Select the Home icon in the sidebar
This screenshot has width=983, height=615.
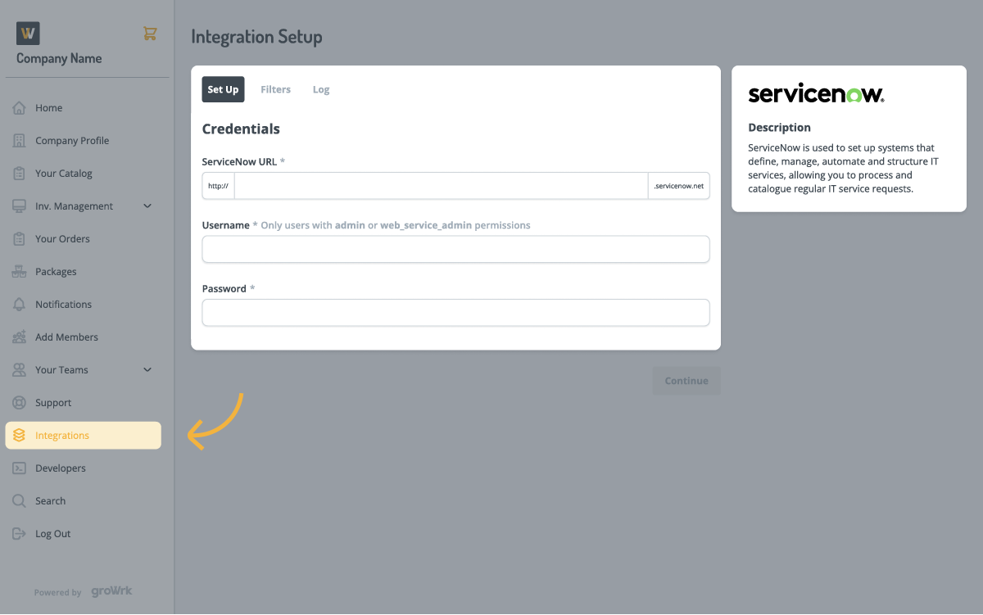coord(18,107)
